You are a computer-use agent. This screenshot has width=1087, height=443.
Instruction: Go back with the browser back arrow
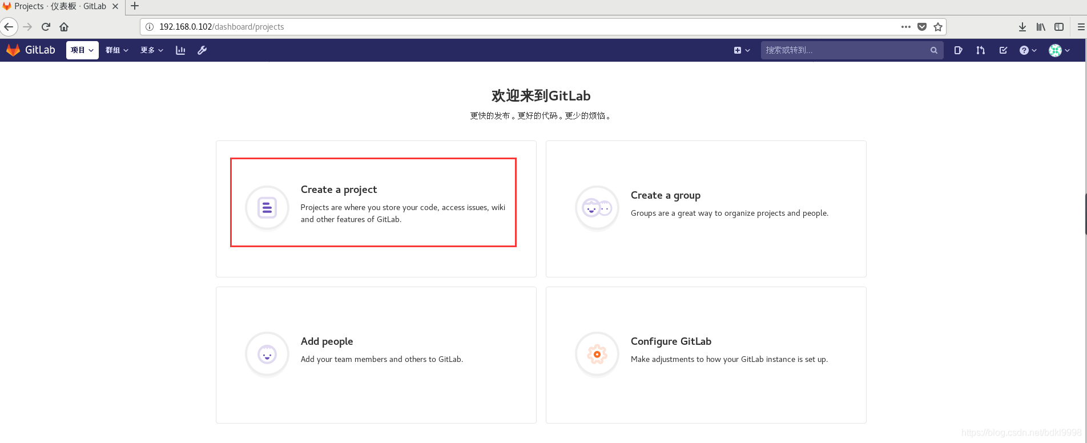(x=9, y=27)
